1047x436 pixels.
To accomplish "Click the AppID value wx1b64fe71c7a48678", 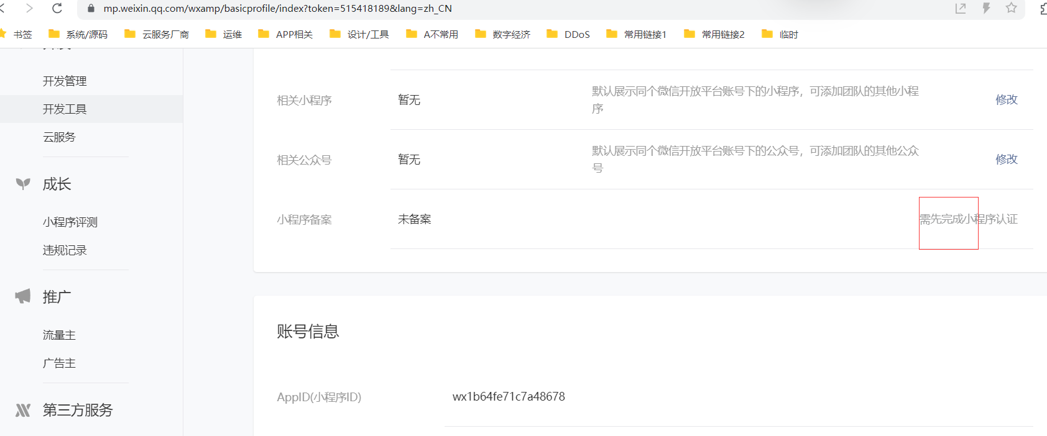I will pos(509,396).
